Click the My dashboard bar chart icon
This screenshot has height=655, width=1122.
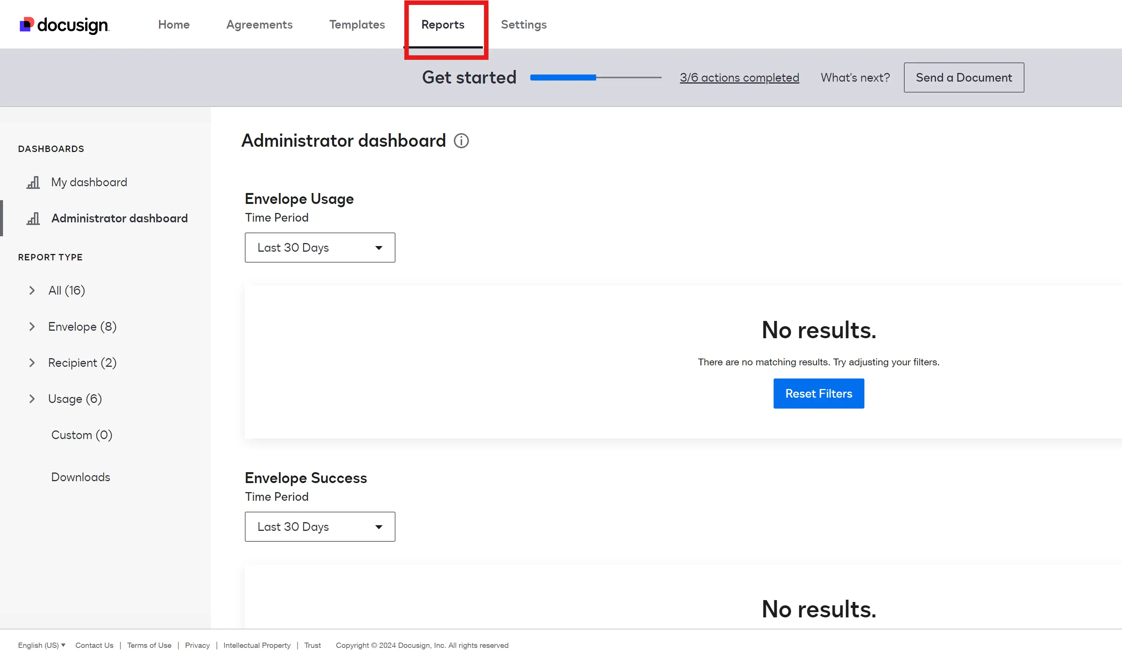tap(34, 182)
